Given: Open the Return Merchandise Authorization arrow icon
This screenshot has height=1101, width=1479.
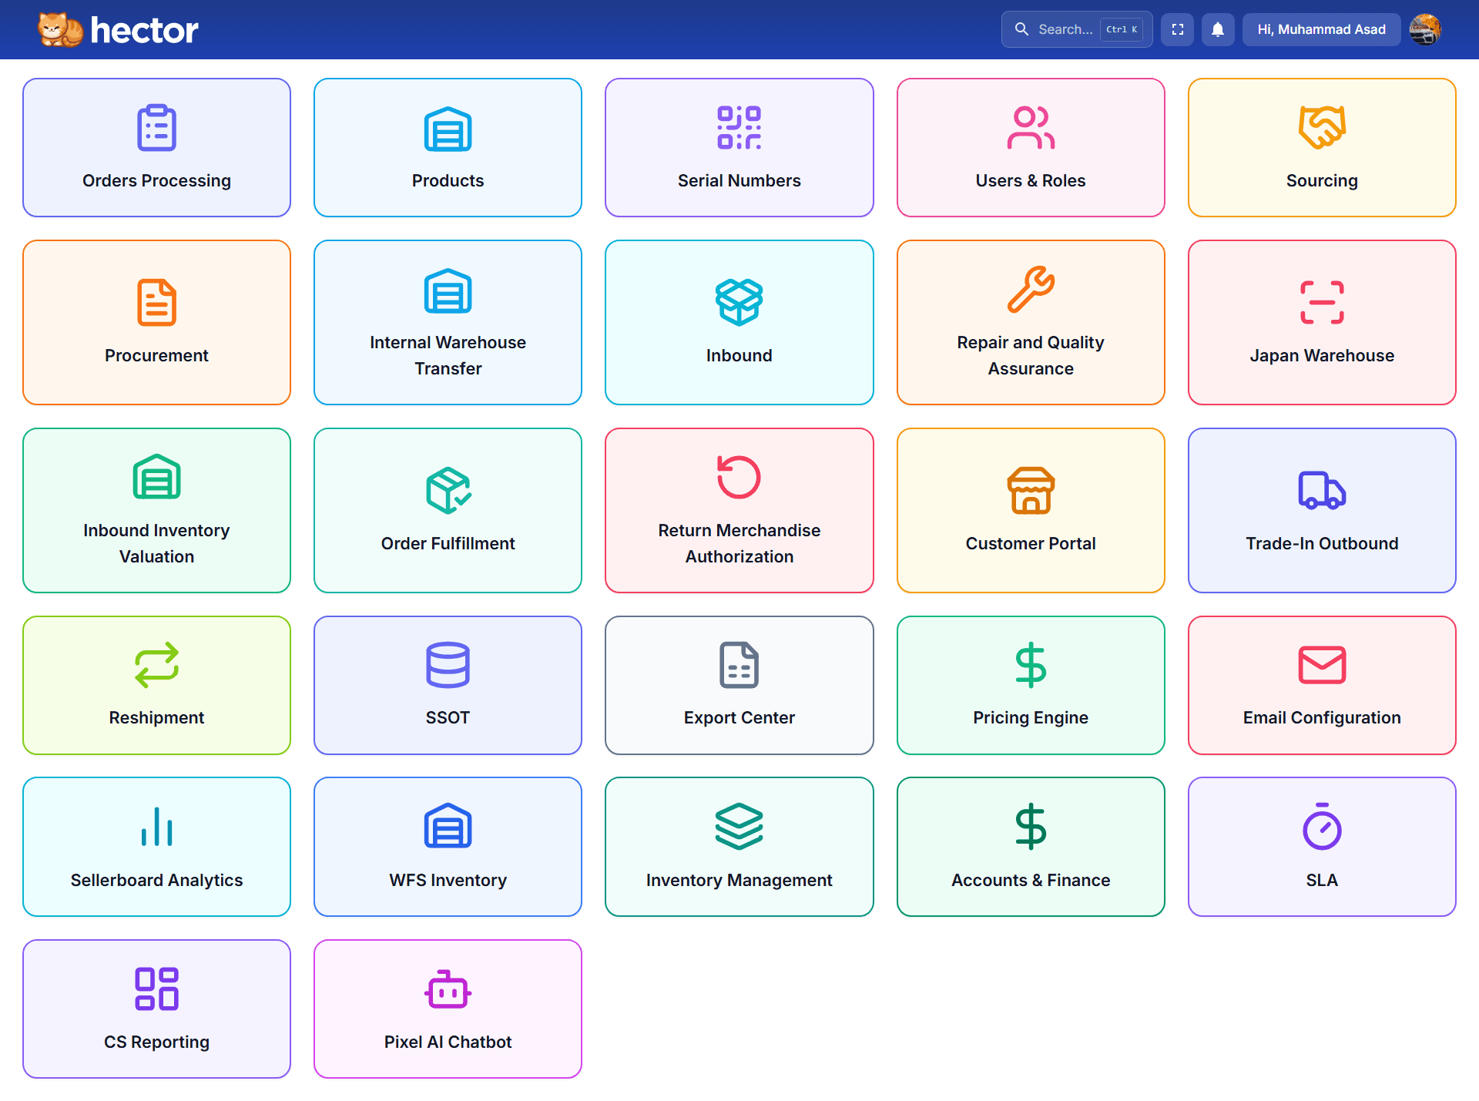Looking at the screenshot, I should pos(739,478).
